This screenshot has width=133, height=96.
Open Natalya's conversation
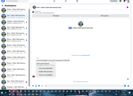pyautogui.click(x=14, y=70)
